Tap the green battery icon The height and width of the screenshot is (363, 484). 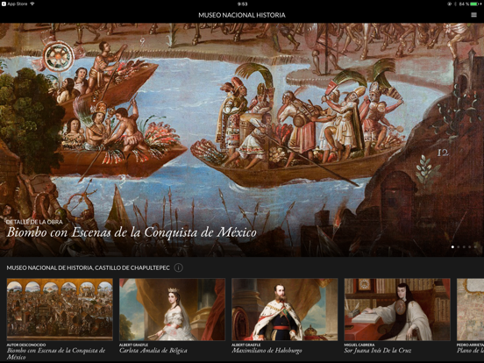coord(475,4)
